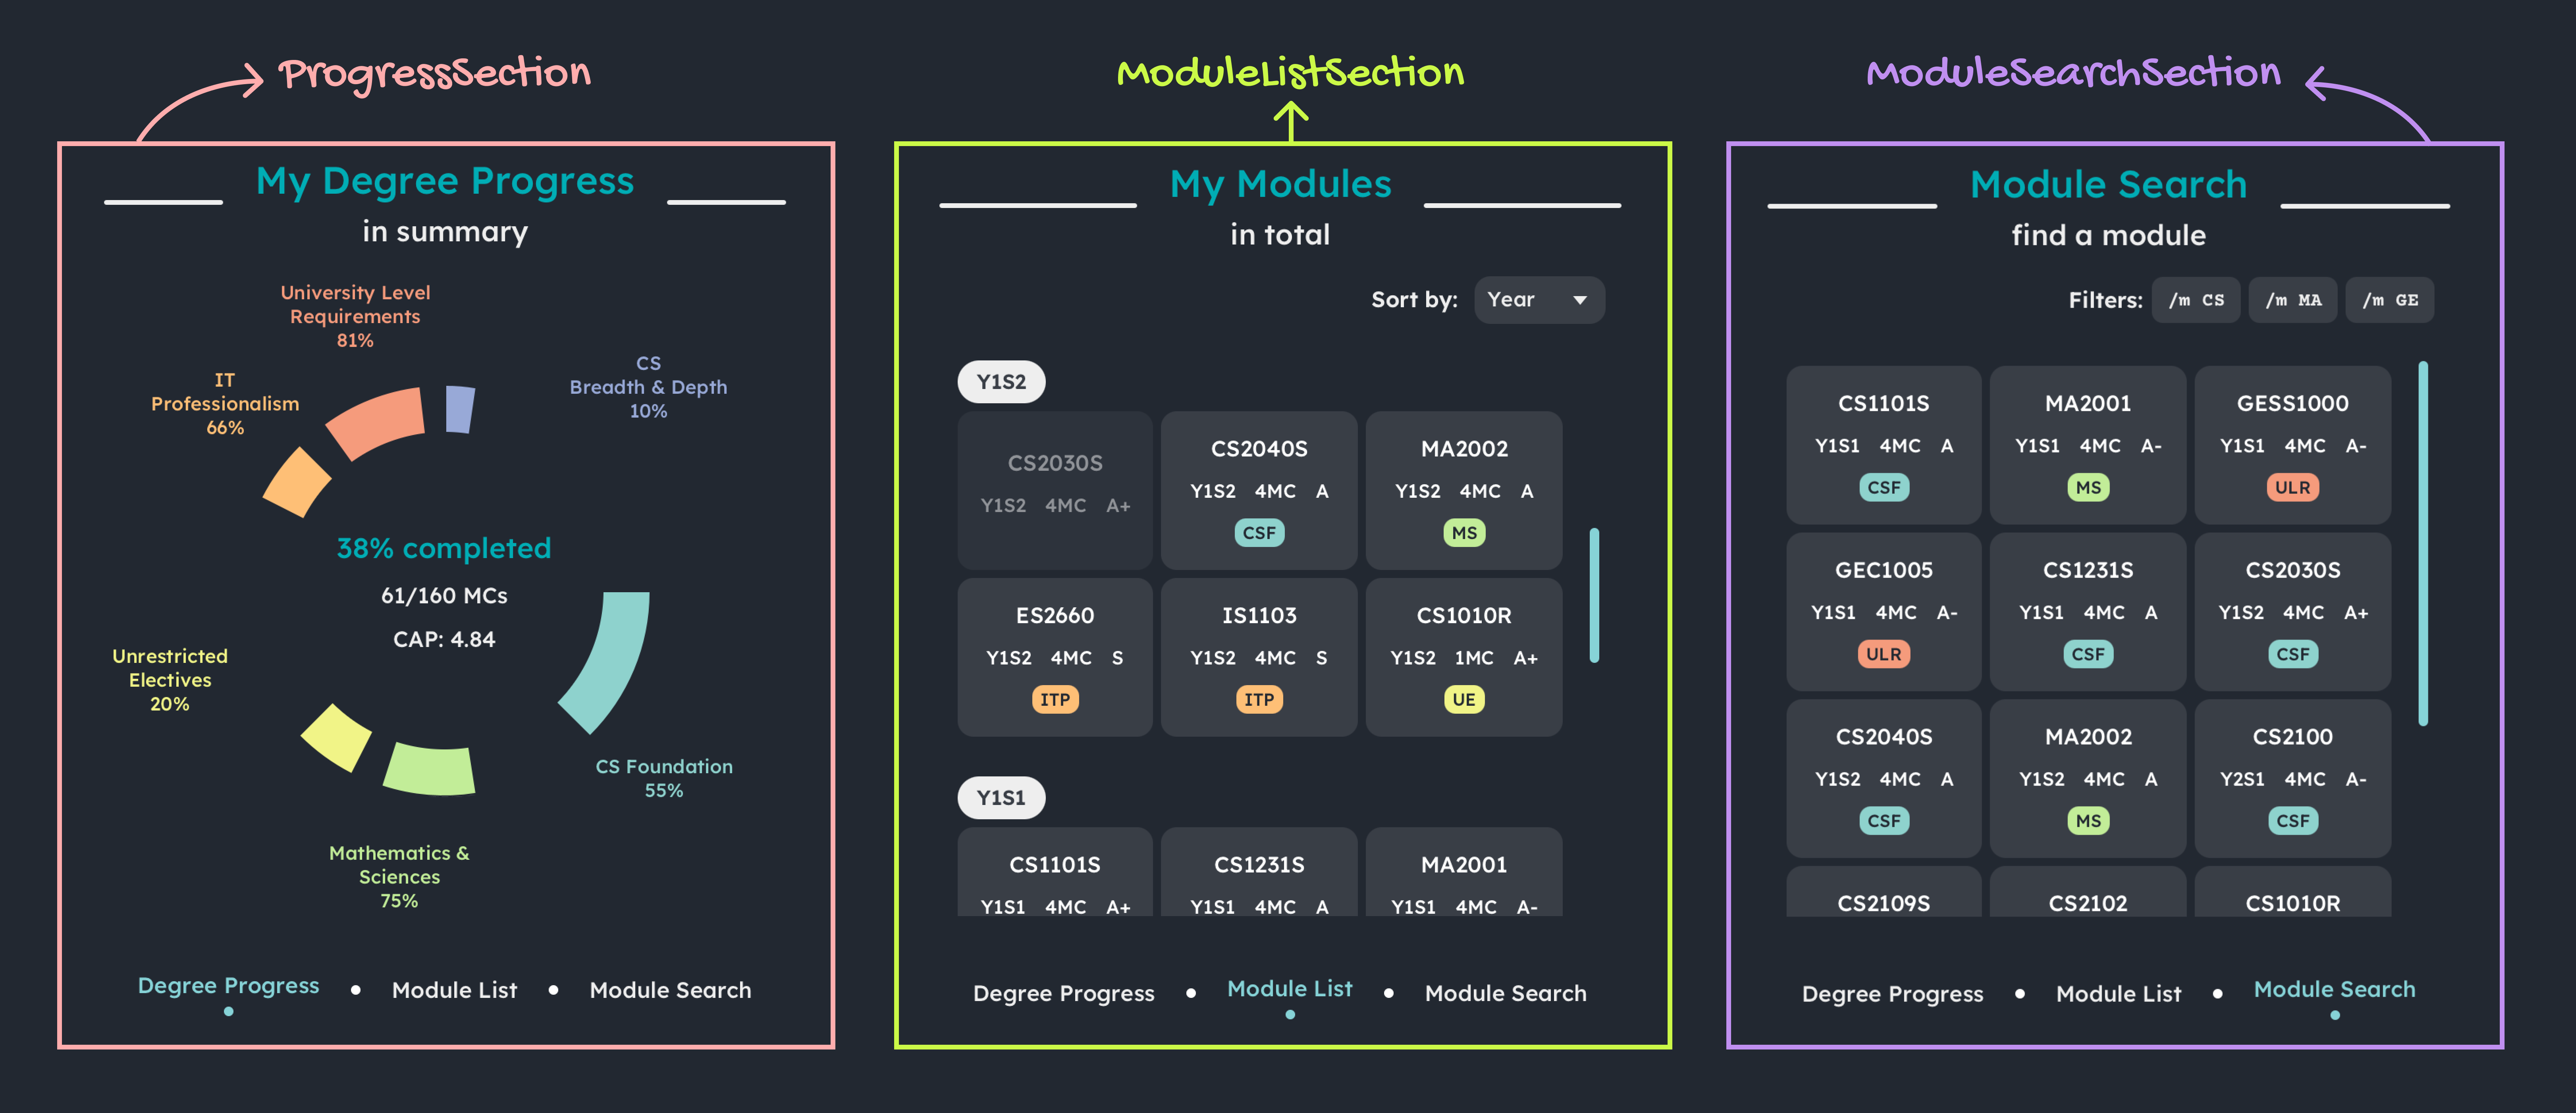The image size is (2576, 1113).
Task: Click the 'CAP: 4.84' text
Action: pos(444,639)
